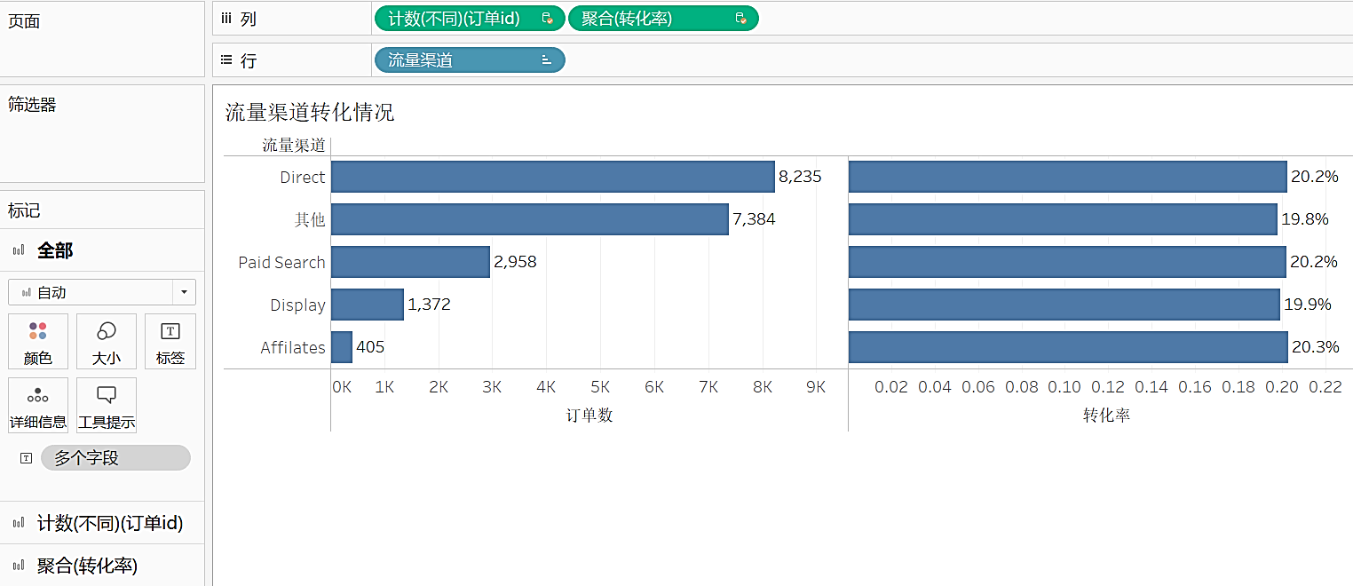Click the 流量渠道 column header in the view

click(x=294, y=145)
